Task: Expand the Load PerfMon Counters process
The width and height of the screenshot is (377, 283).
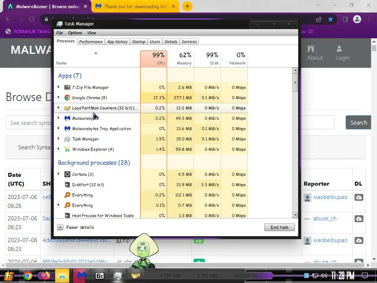Action: click(59, 108)
